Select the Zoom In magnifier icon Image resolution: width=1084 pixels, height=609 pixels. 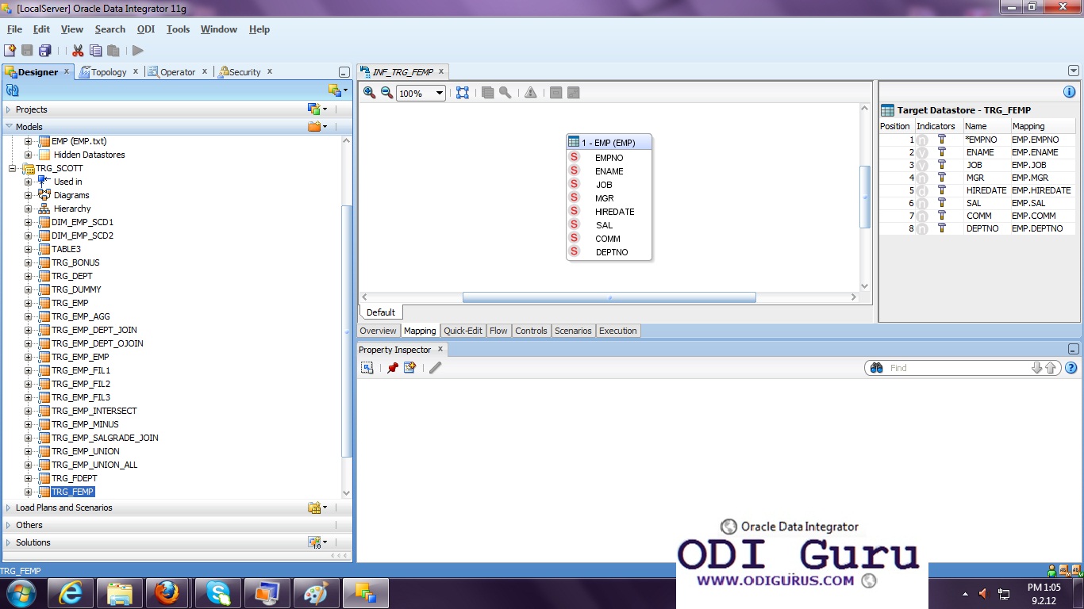coord(368,92)
